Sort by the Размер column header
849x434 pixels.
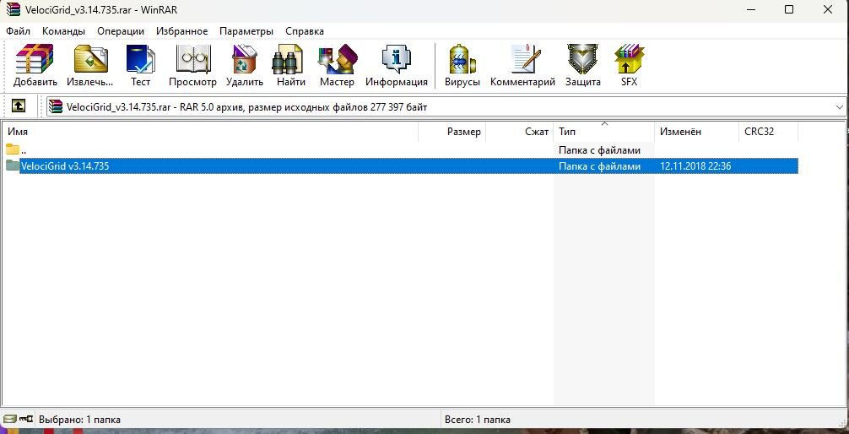[452, 132]
